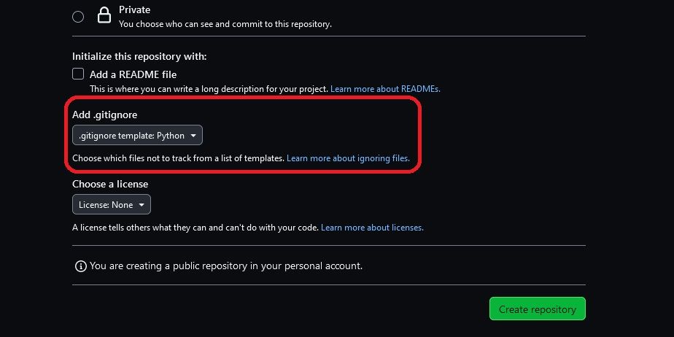Select the Private radio button

[78, 16]
